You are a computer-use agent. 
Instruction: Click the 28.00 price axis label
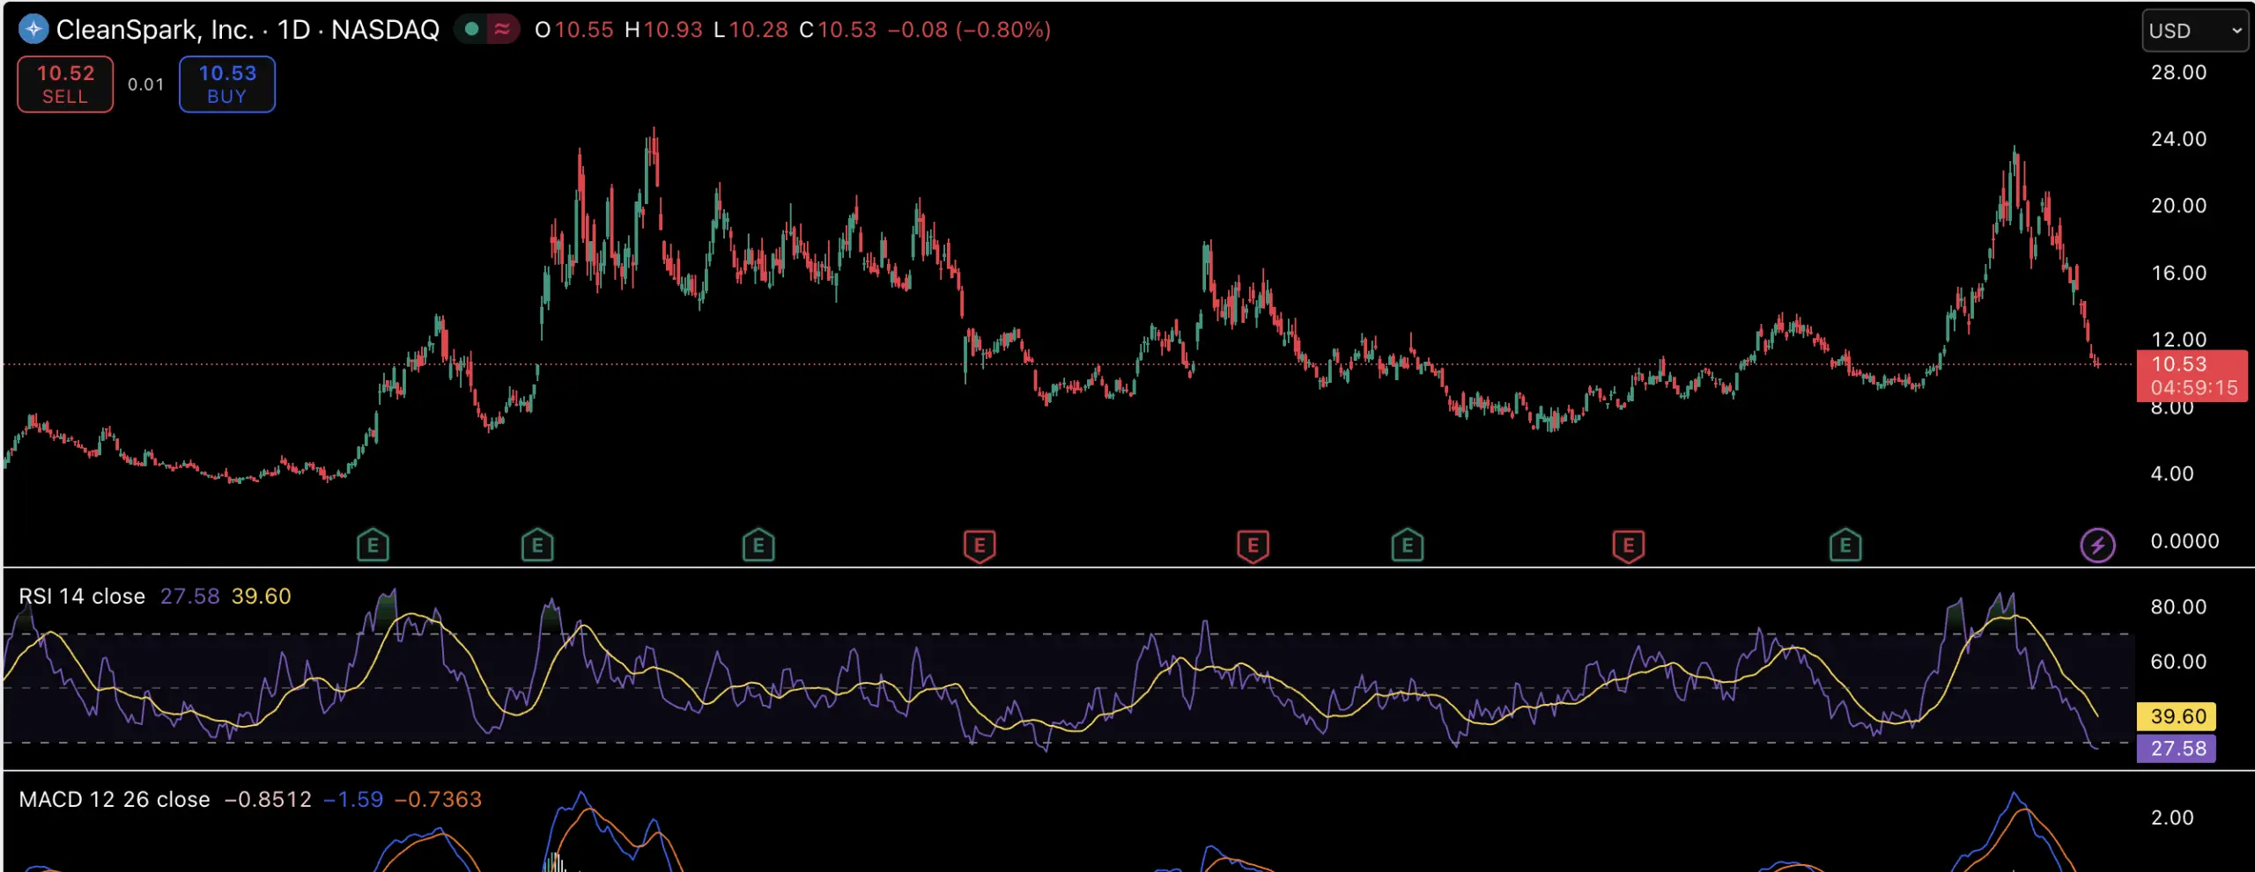coord(2179,72)
